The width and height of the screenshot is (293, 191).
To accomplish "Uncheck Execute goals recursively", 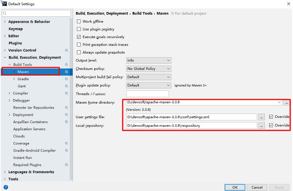I will coord(79,37).
